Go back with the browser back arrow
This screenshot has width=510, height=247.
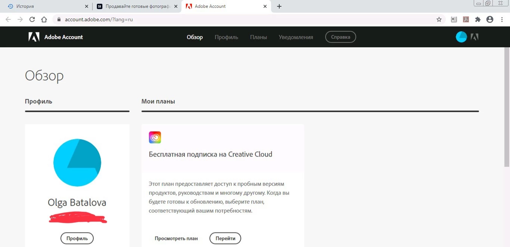(x=8, y=19)
